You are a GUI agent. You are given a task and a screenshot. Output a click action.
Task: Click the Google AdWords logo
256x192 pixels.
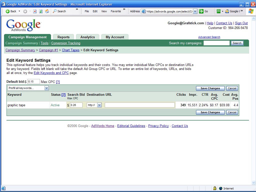coord(23,25)
